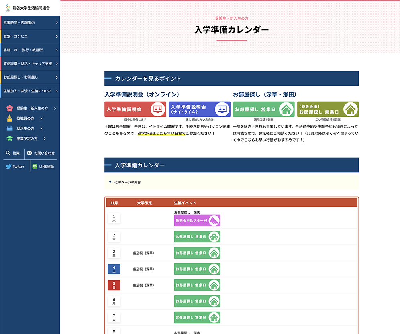The height and width of the screenshot is (334, 400).
Task: Click the Twitter bird icon
Action: 8,167
